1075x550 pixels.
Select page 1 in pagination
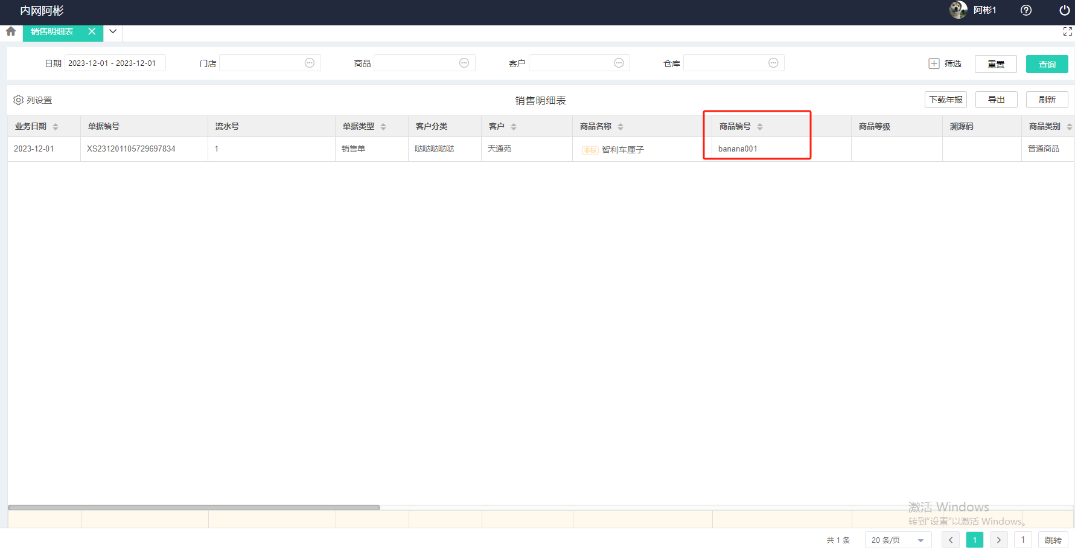[x=975, y=540]
